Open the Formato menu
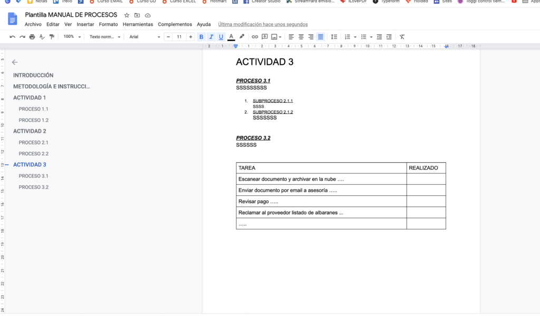This screenshot has height=316, width=540. [108, 24]
